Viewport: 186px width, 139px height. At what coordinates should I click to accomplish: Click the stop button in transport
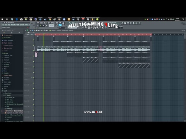[43, 25]
